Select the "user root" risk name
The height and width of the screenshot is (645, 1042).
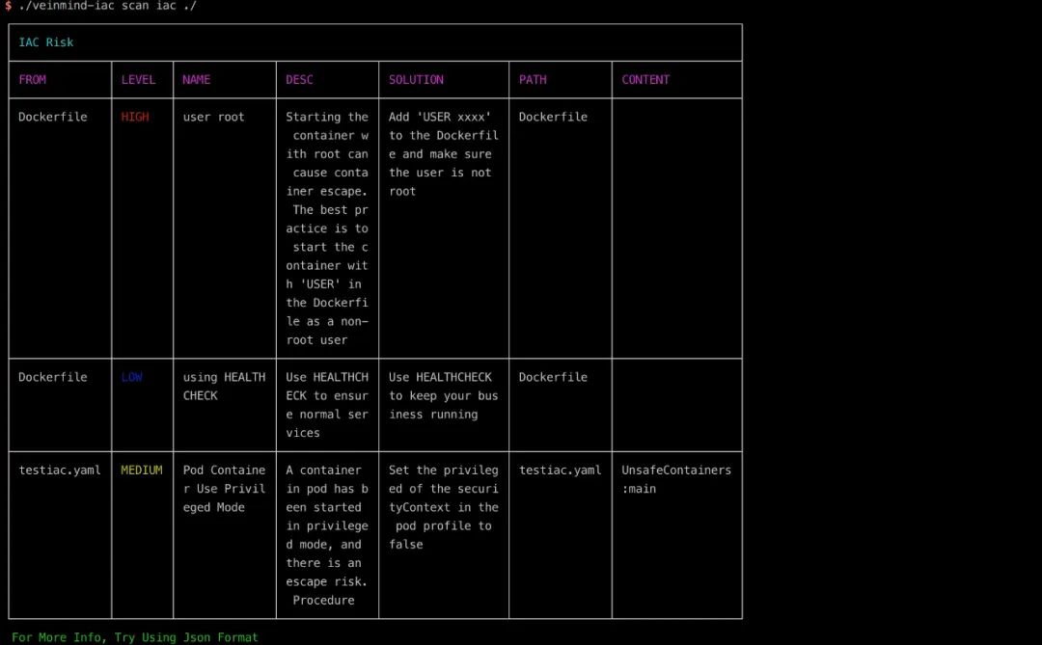point(213,117)
